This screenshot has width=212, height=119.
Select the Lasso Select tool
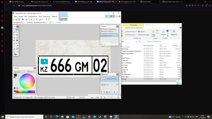[x=14, y=32]
